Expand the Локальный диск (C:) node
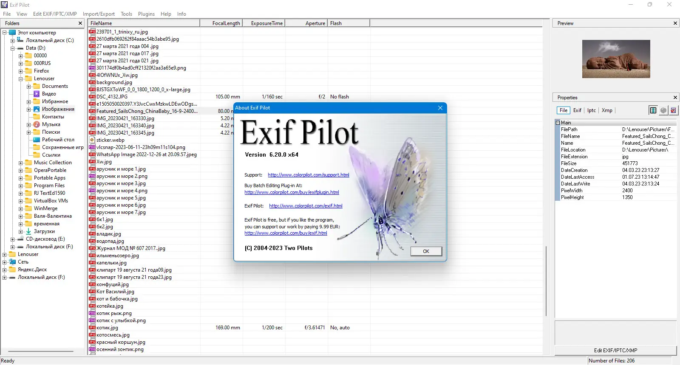This screenshot has width=680, height=365. pyautogui.click(x=12, y=40)
